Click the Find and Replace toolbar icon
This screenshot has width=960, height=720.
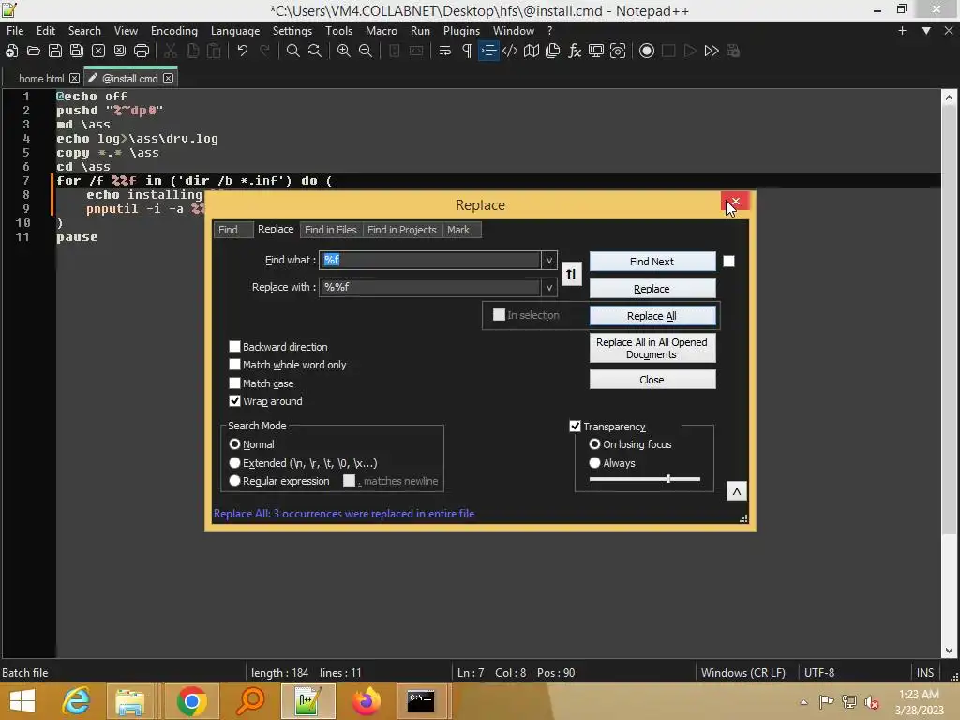pyautogui.click(x=315, y=51)
